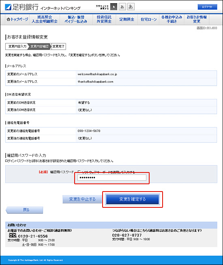Open the 投資信託 外貨預金 menu
The height and width of the screenshot is (265, 223).
pyautogui.click(x=104, y=19)
